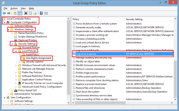This screenshot has width=179, height=111.
Task: Click the Forward arrow toolbar icon
Action: pos(9,13)
